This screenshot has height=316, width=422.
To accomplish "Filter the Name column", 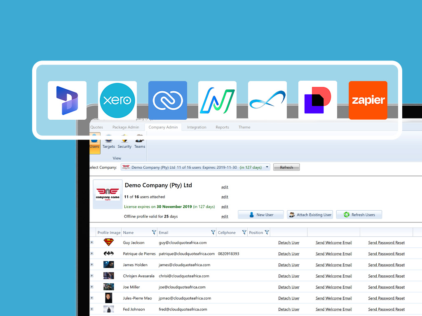I will 154,232.
